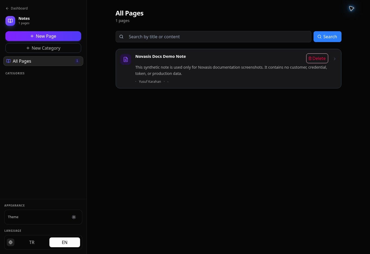Click the Notes book icon in sidebar

click(10, 21)
